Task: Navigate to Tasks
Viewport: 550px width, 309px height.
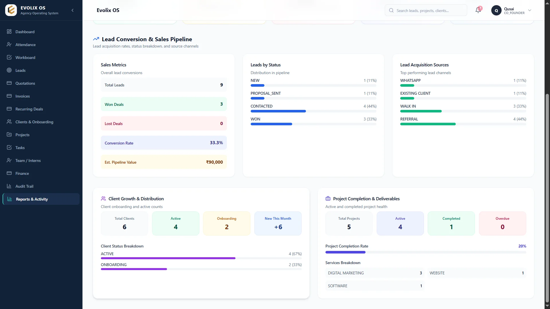Action: [x=41, y=147]
